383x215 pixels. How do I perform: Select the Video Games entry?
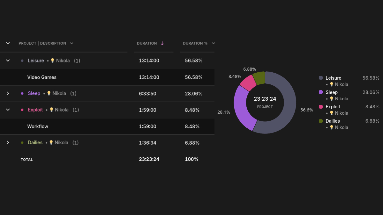pos(42,77)
